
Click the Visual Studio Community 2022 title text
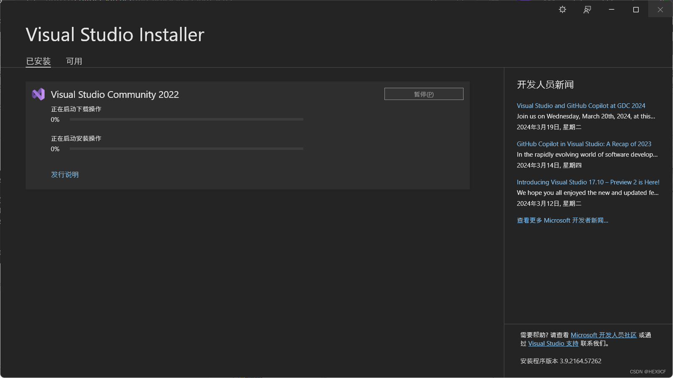[115, 94]
